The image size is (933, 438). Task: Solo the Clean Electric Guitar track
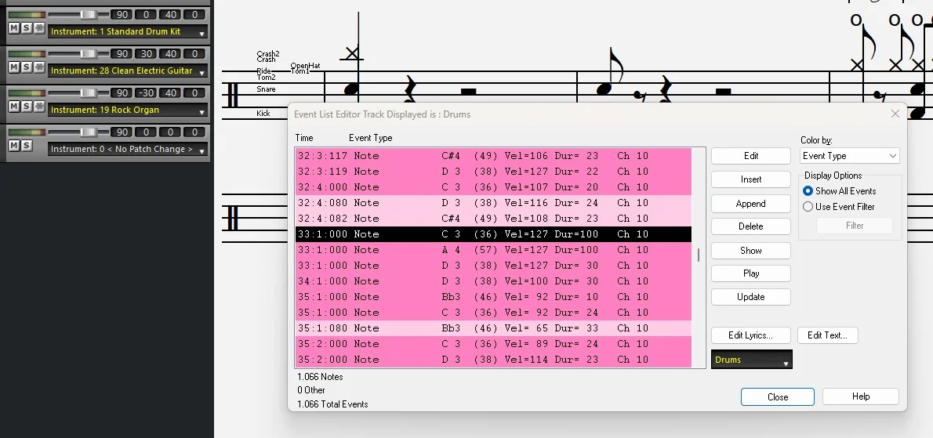pos(26,67)
